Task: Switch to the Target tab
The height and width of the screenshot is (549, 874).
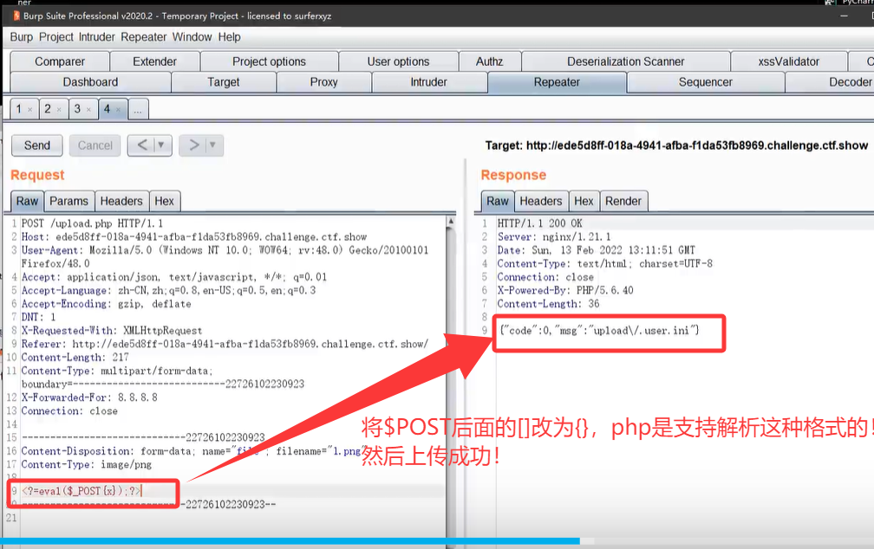Action: 223,82
